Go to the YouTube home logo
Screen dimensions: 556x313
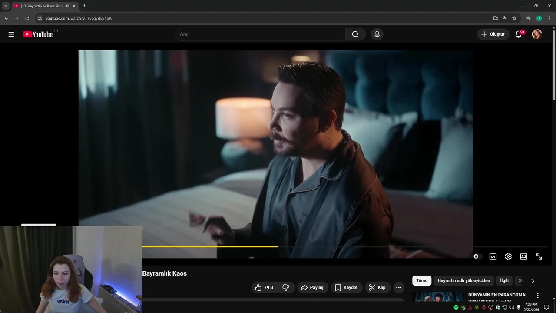(38, 34)
